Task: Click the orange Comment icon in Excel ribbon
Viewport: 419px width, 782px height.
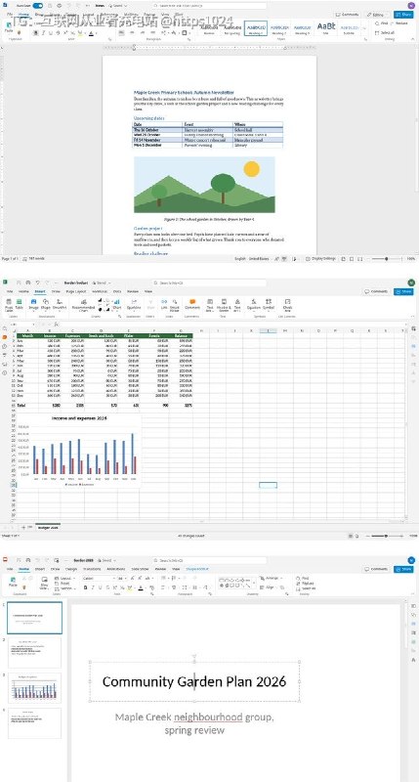Action: pyautogui.click(x=192, y=304)
